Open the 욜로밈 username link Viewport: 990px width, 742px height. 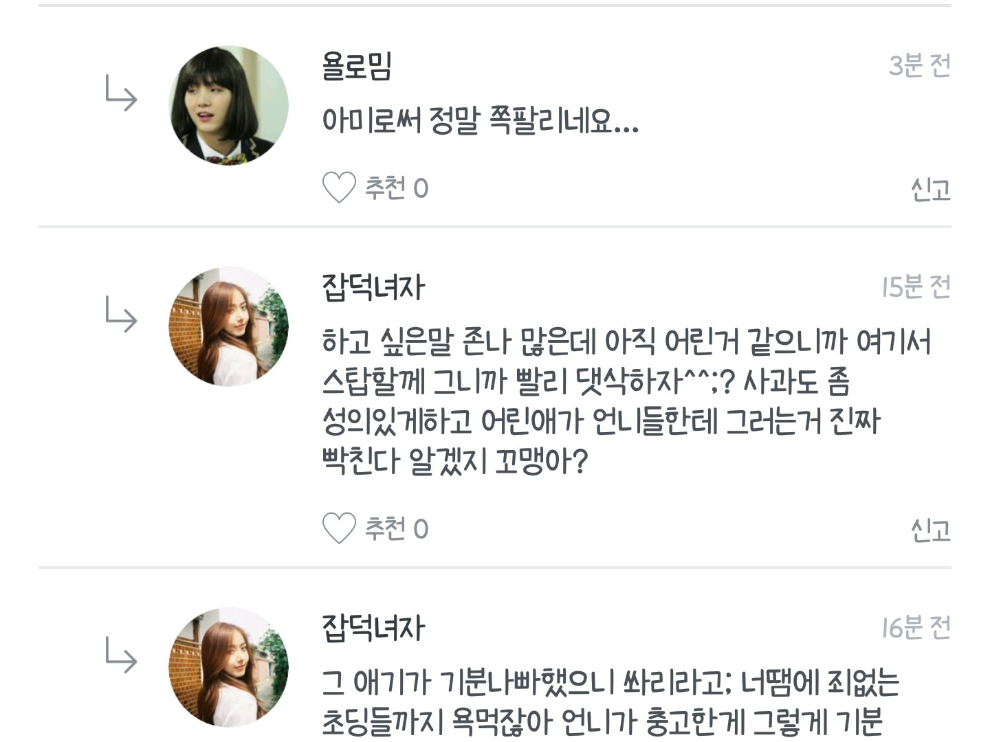pyautogui.click(x=356, y=67)
